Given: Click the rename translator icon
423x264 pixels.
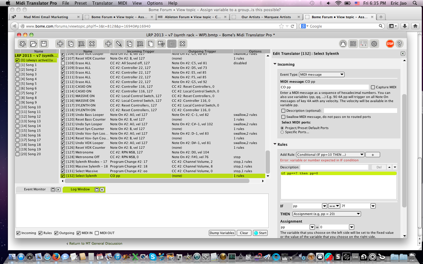Looking at the screenshot, I should click(x=140, y=44).
